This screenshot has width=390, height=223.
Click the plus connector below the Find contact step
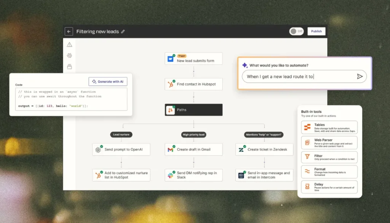pos(193,97)
